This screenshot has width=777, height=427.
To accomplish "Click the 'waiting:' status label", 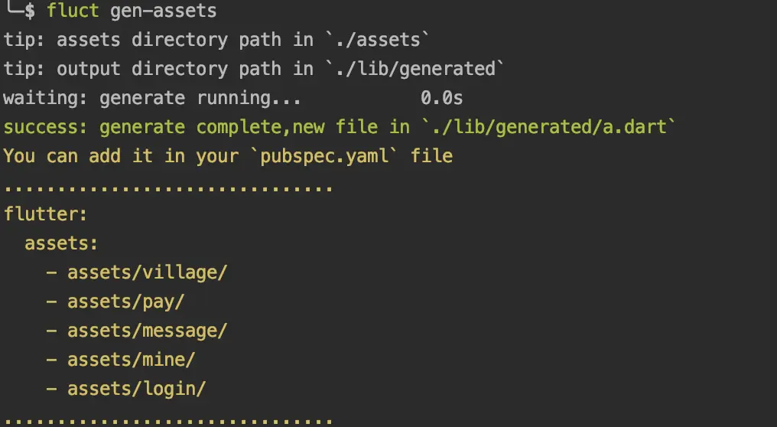I will [x=45, y=98].
